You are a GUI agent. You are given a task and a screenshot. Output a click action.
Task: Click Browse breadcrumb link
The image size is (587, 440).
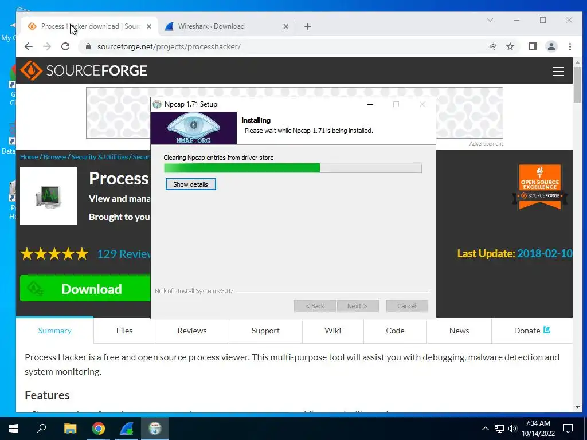point(54,157)
